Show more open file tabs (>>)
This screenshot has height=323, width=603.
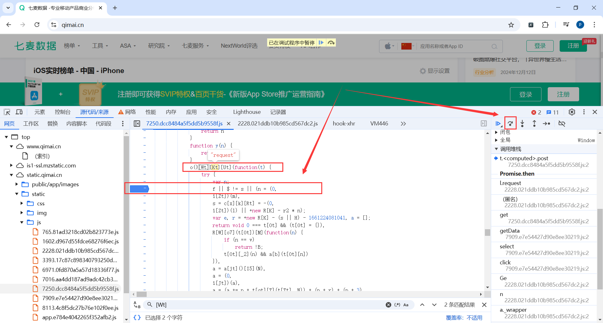pos(403,124)
